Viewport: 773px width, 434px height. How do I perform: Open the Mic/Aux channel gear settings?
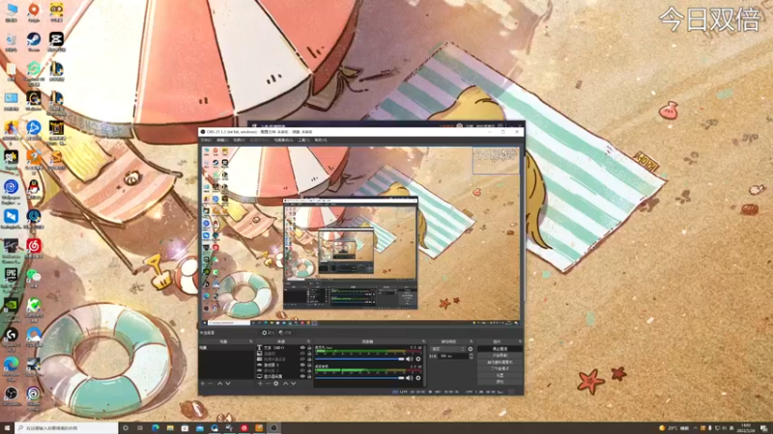coord(418,359)
